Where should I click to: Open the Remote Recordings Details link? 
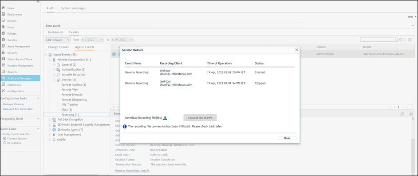tap(132, 170)
